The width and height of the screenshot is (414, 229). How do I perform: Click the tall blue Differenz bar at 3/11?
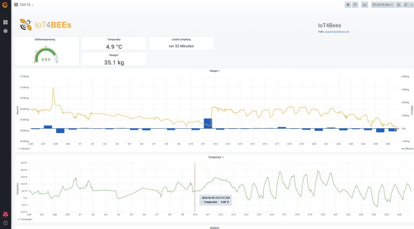208,123
